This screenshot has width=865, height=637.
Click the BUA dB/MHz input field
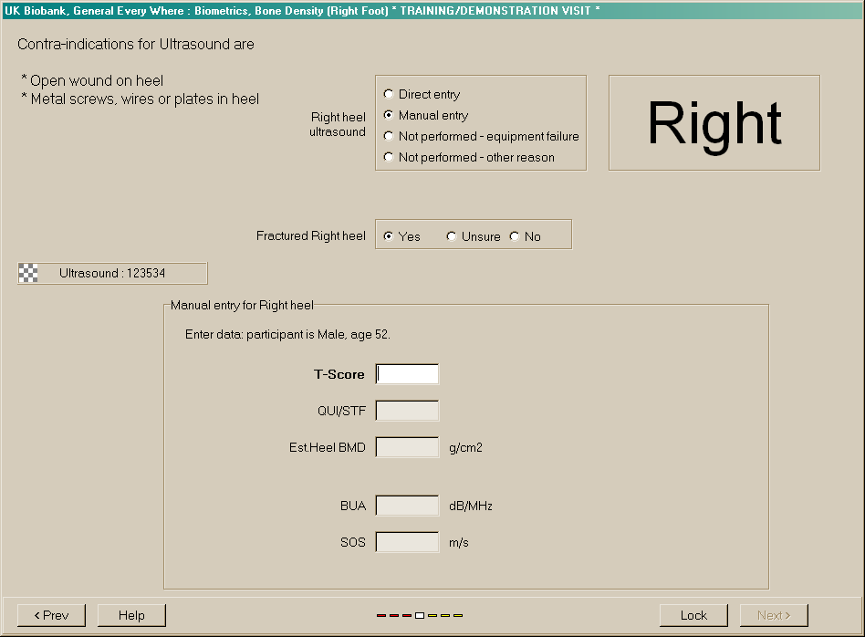(407, 506)
